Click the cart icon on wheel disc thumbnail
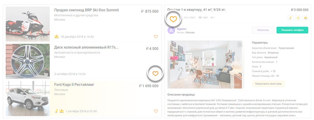 (46, 75)
